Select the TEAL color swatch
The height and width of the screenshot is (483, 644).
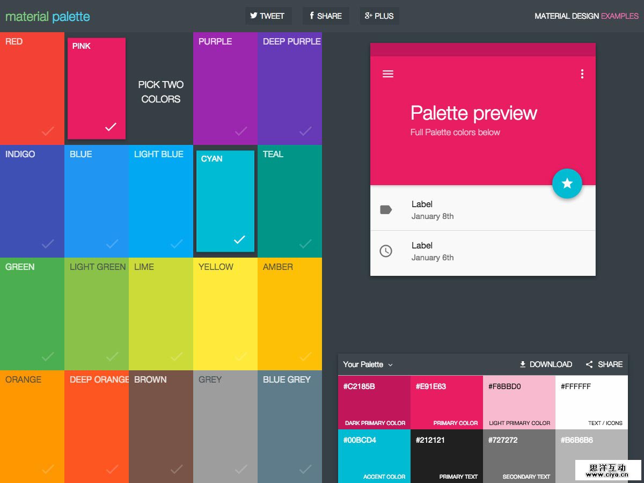tap(290, 201)
